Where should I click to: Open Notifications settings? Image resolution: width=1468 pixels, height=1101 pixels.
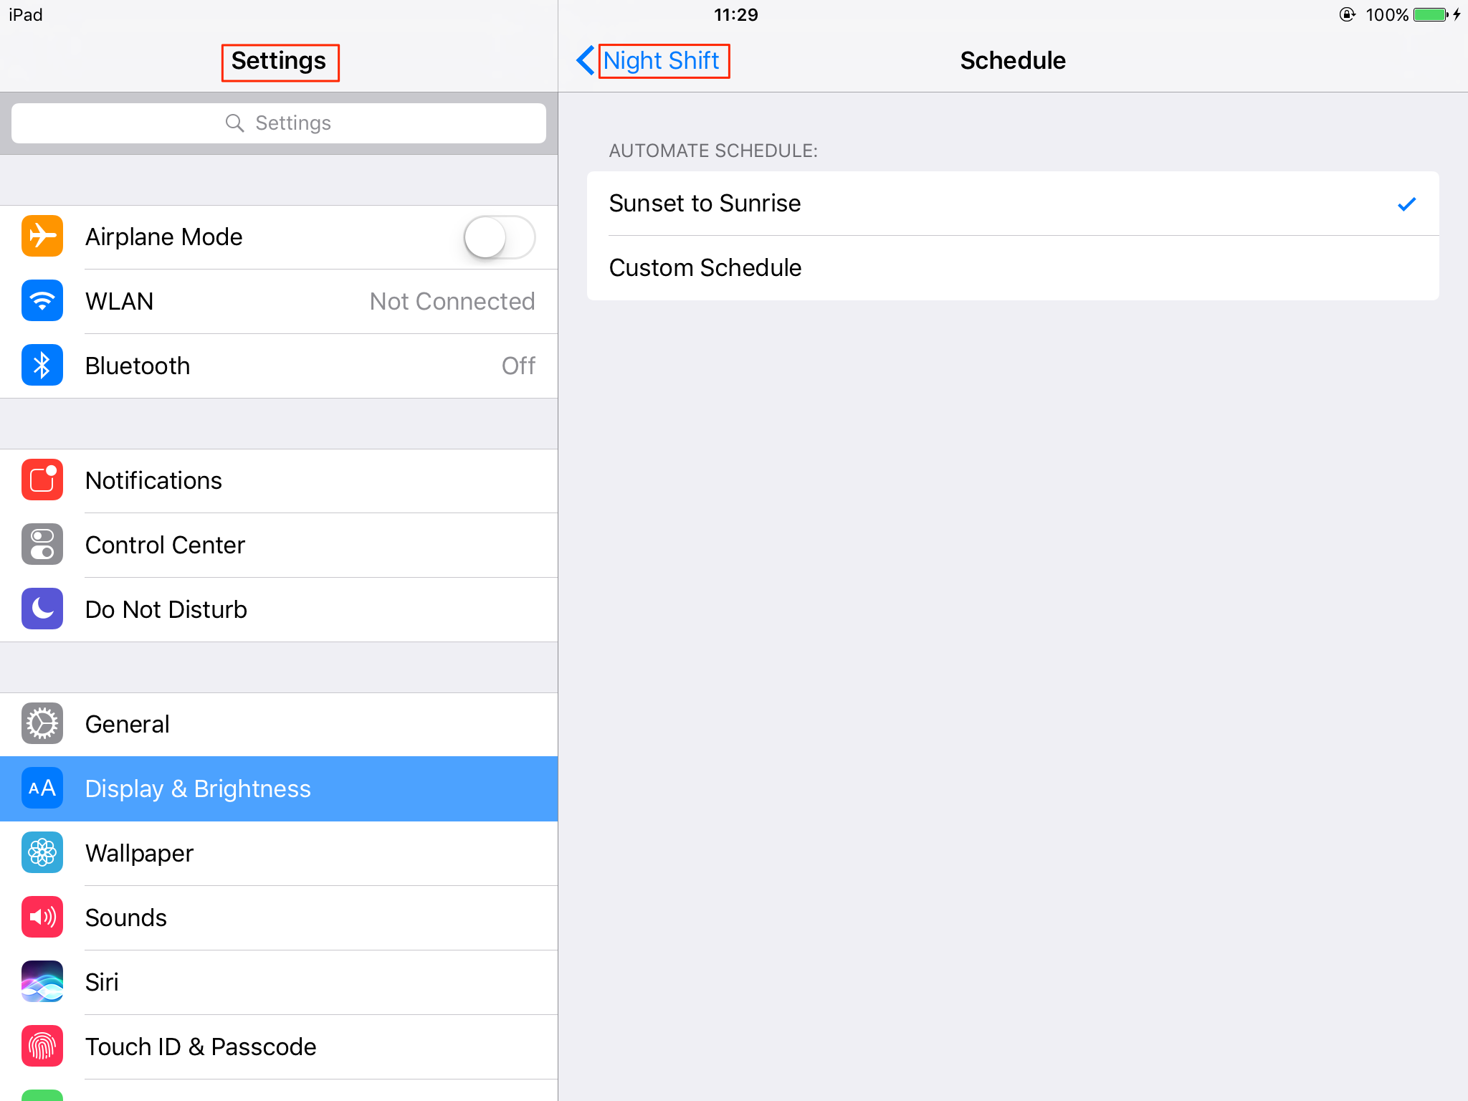(279, 480)
